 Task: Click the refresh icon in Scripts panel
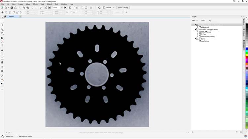tap(210, 20)
